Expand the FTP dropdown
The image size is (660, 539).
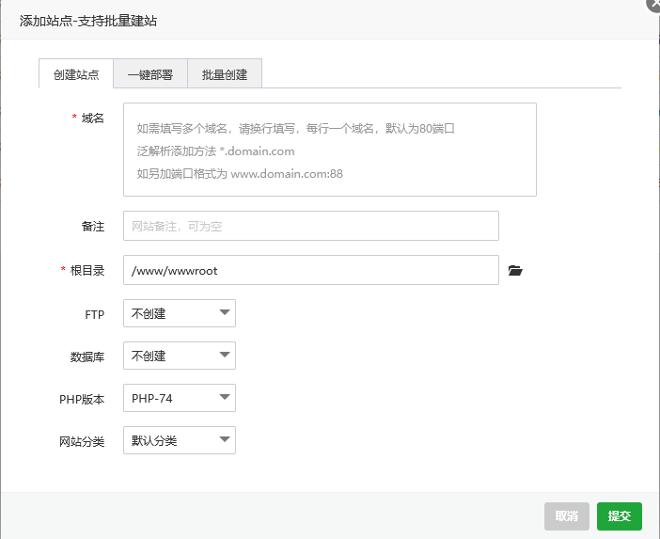pyautogui.click(x=180, y=313)
